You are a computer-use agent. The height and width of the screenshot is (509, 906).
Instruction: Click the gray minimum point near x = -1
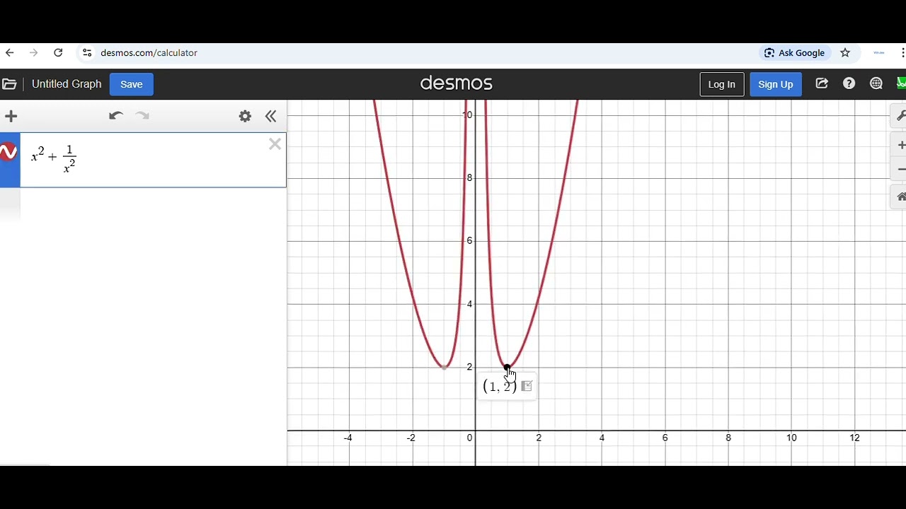(x=444, y=367)
